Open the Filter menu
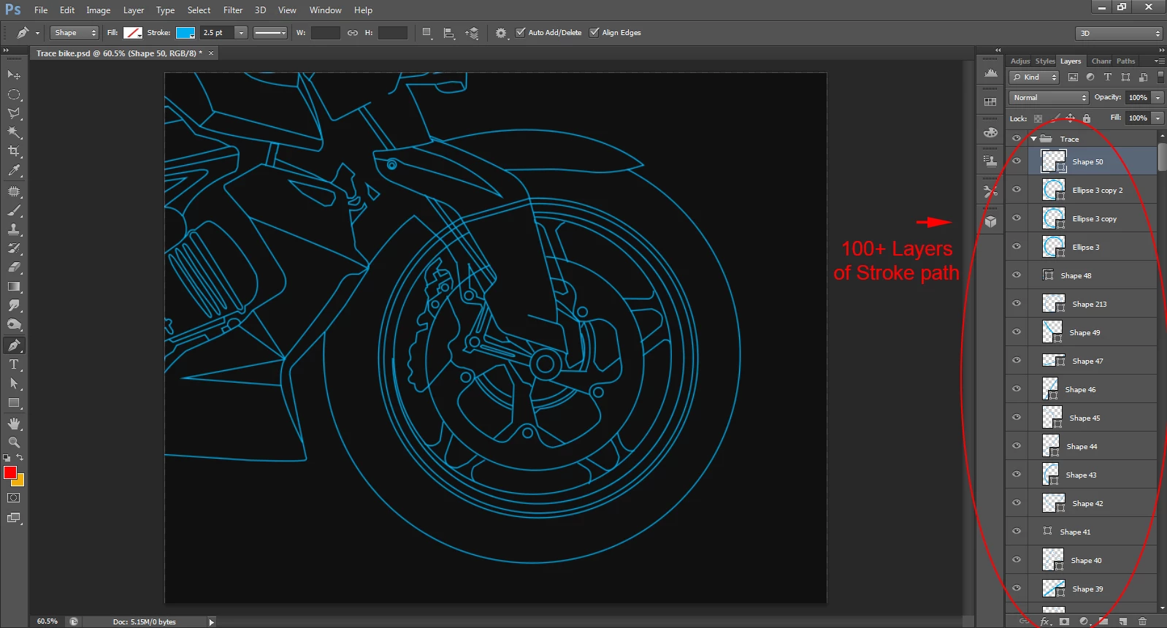The height and width of the screenshot is (628, 1167). [x=233, y=10]
